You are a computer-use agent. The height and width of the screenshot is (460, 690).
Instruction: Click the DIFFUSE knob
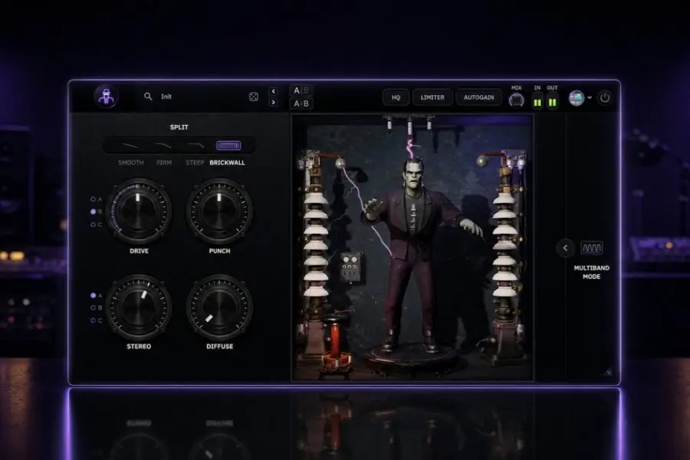pos(219,307)
